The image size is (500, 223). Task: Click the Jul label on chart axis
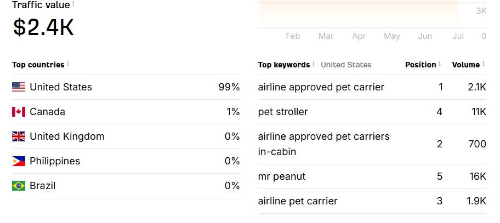(x=458, y=36)
